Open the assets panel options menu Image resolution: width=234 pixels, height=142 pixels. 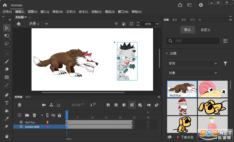(230, 20)
